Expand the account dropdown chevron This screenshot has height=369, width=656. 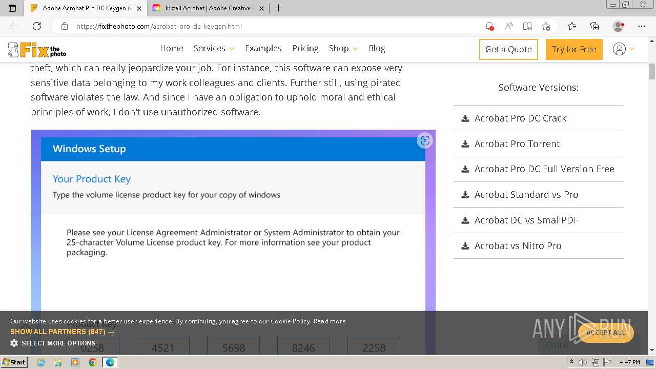tap(632, 49)
